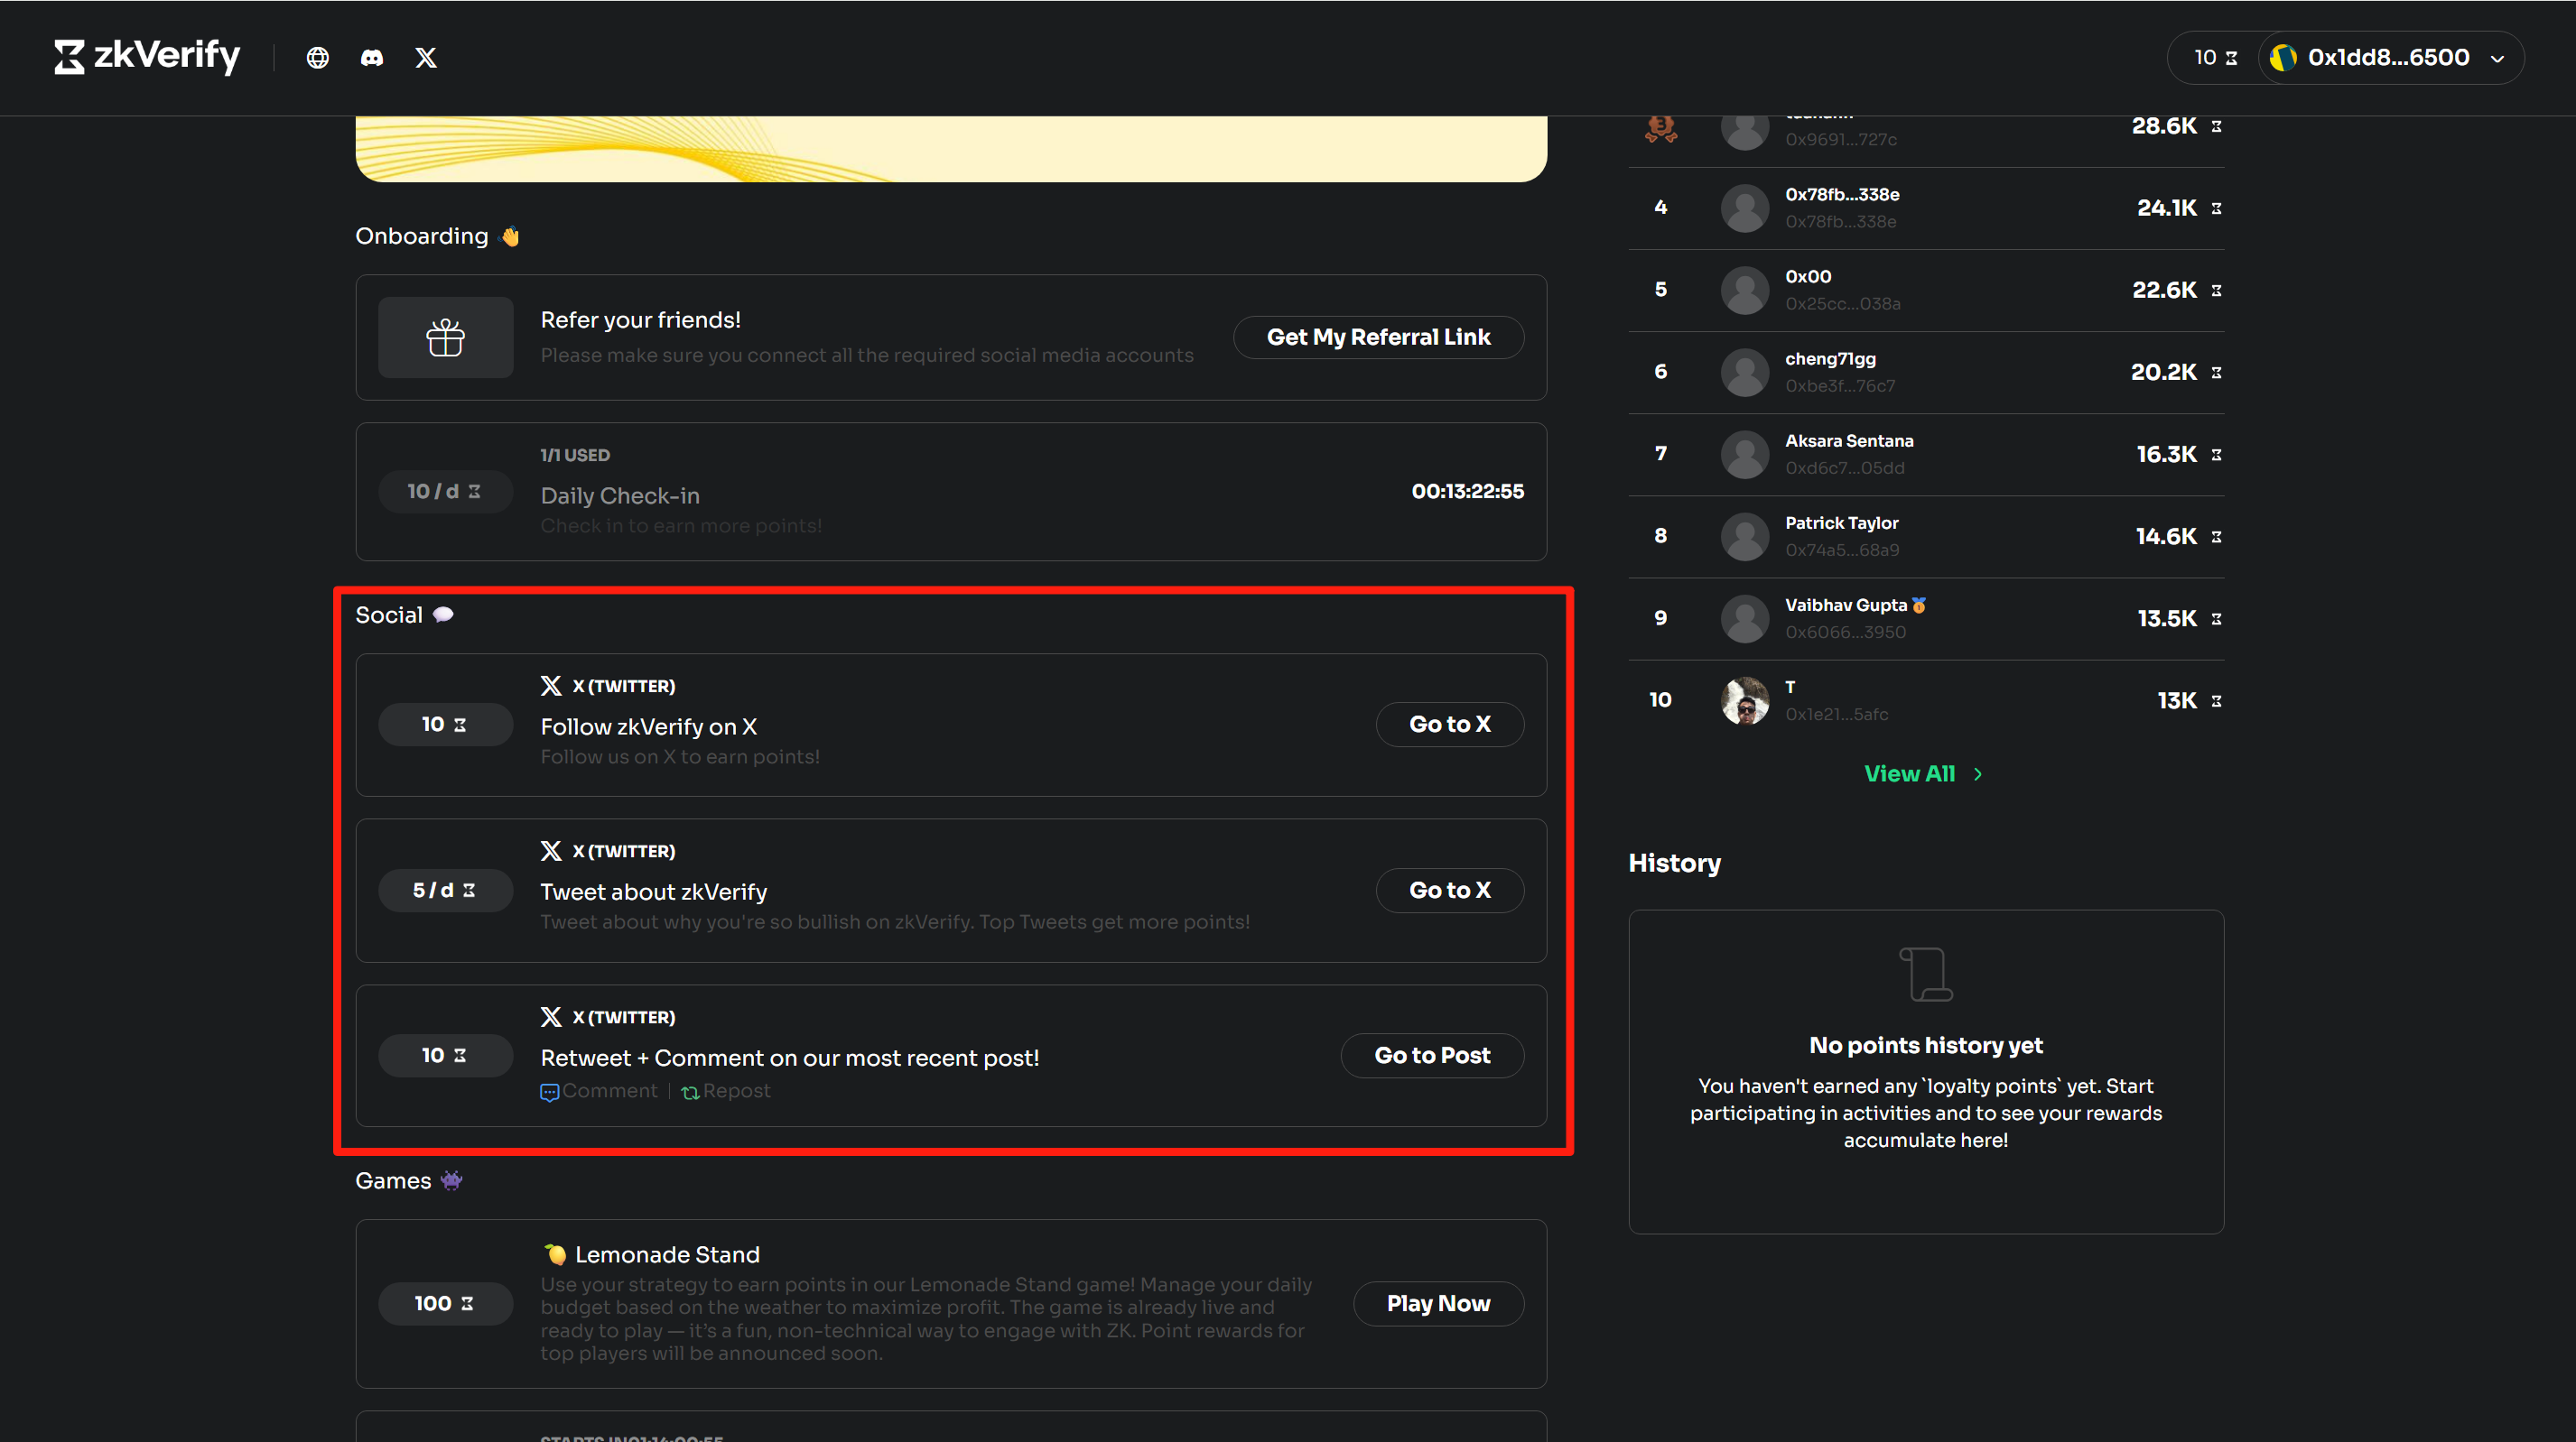Click the 13K score of user T
The height and width of the screenshot is (1442, 2576).
(2176, 700)
